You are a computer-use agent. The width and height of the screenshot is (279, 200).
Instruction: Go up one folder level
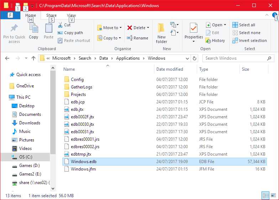33,58
